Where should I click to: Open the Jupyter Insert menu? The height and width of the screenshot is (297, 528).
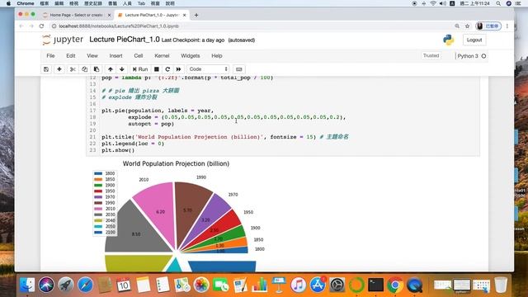[115, 56]
